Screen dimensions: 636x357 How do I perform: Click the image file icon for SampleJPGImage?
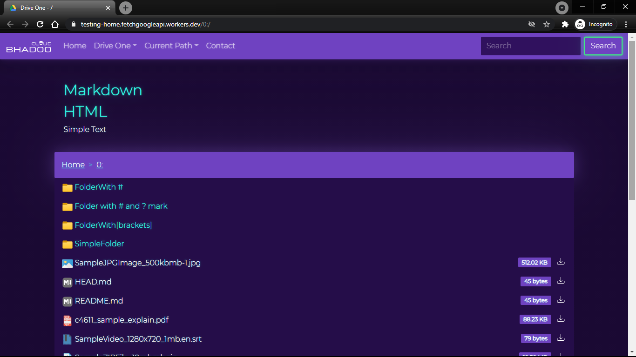coord(68,263)
